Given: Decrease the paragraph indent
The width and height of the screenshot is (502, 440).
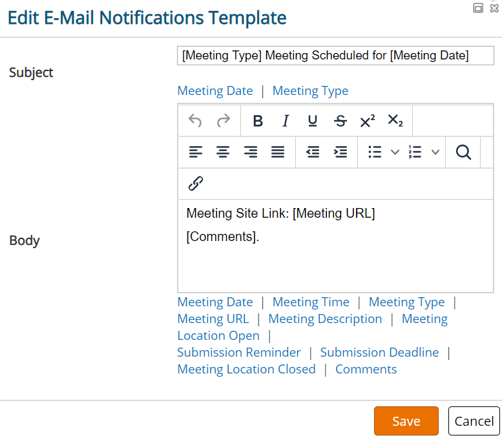Looking at the screenshot, I should tap(313, 152).
